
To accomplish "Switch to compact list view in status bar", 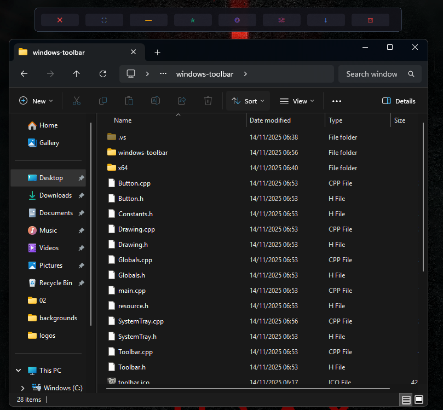I will pyautogui.click(x=406, y=400).
